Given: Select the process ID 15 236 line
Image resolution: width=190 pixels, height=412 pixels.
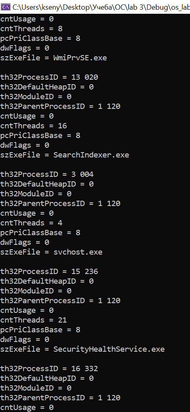Looking at the screenshot, I should point(49,272).
